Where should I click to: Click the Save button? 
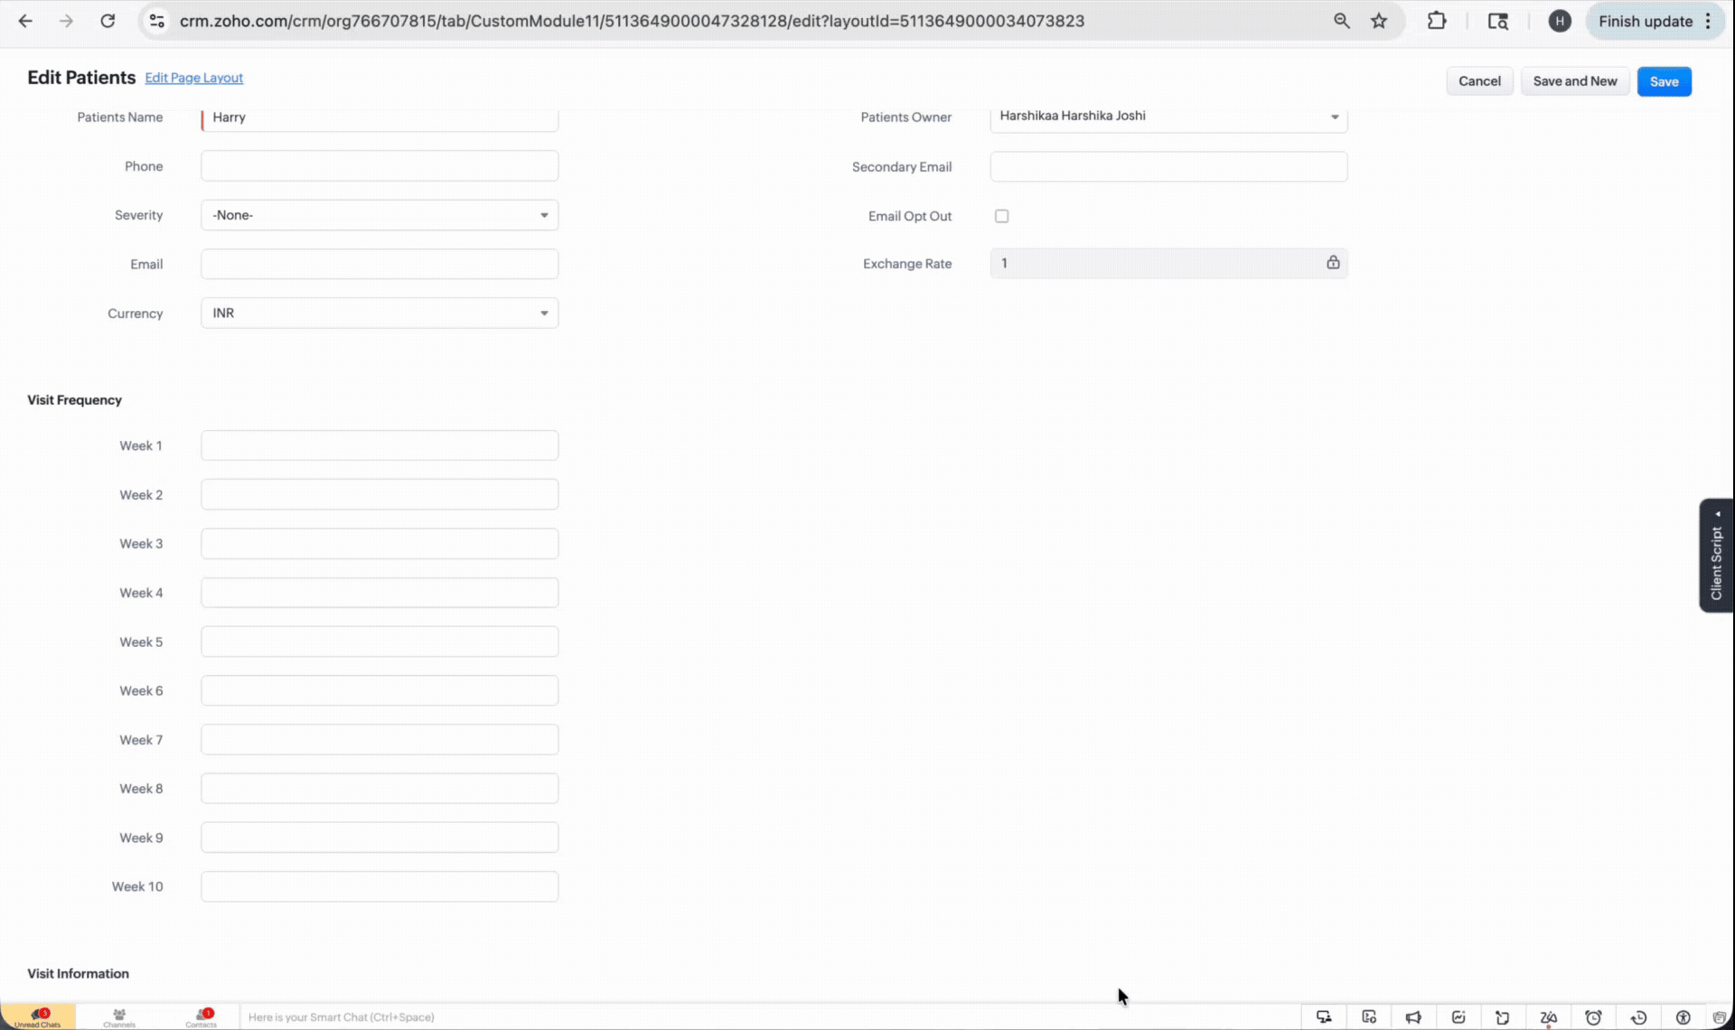coord(1664,81)
